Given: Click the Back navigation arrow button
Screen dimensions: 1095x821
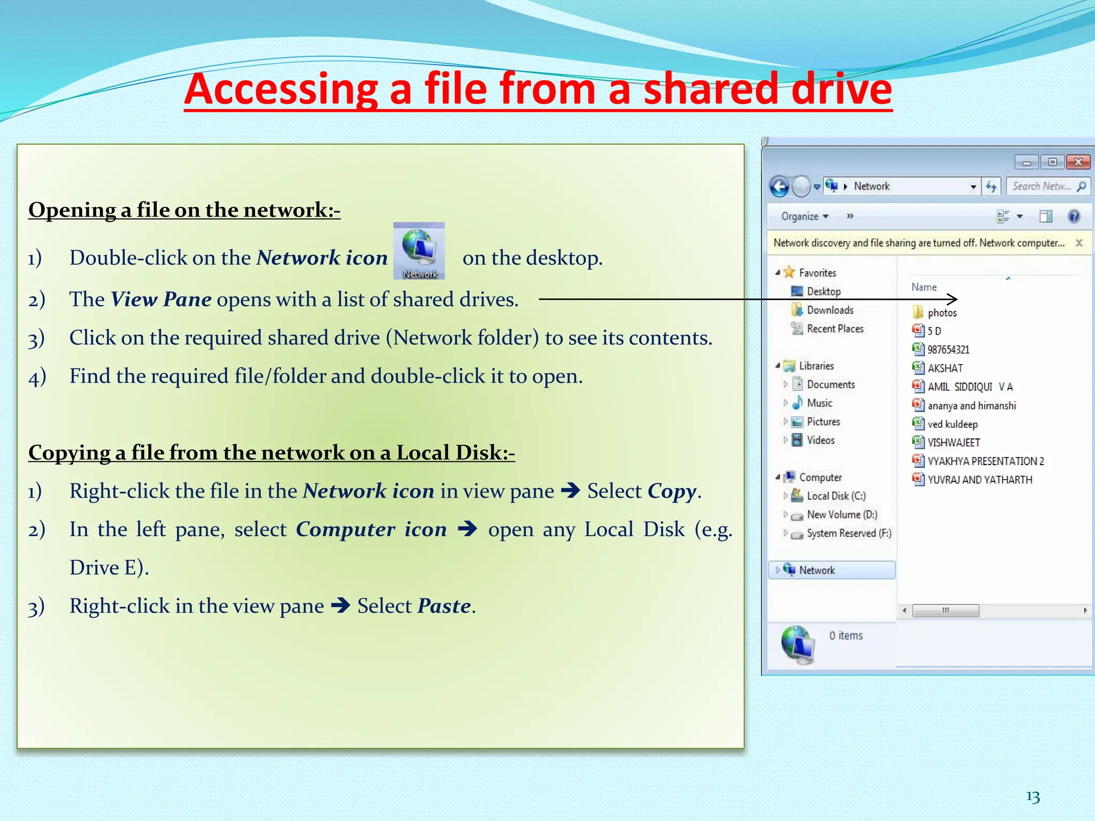Looking at the screenshot, I should 779,187.
